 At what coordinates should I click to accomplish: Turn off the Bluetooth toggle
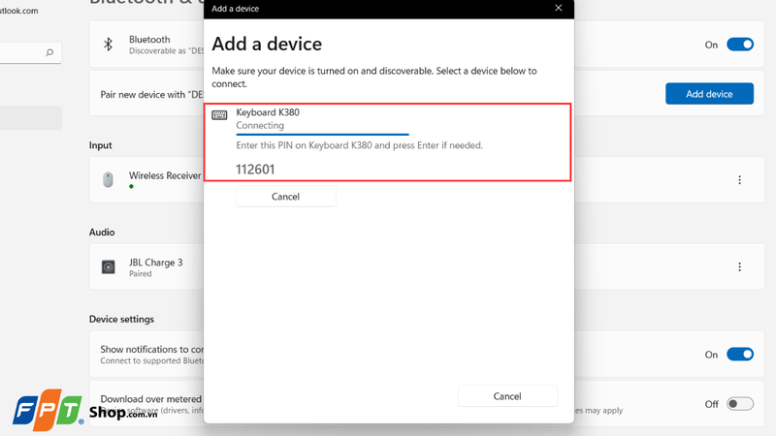(x=740, y=45)
